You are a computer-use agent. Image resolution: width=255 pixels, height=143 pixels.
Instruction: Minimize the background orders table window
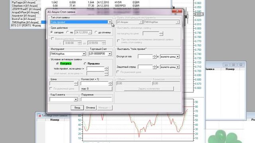(x=226, y=65)
